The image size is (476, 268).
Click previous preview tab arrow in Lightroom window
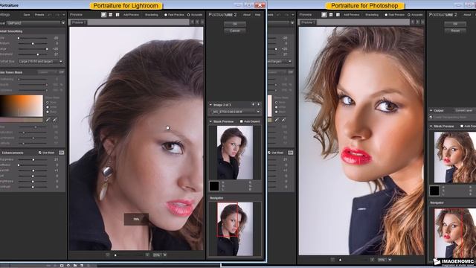click(x=192, y=22)
